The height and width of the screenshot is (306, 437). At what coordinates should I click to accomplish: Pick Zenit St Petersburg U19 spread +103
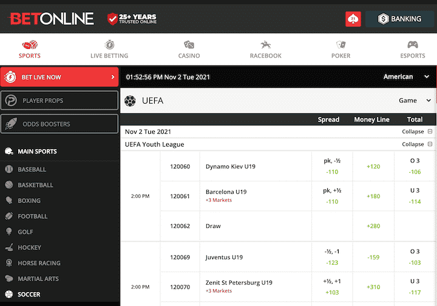[x=332, y=287]
